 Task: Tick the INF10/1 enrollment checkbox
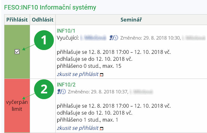17,52
